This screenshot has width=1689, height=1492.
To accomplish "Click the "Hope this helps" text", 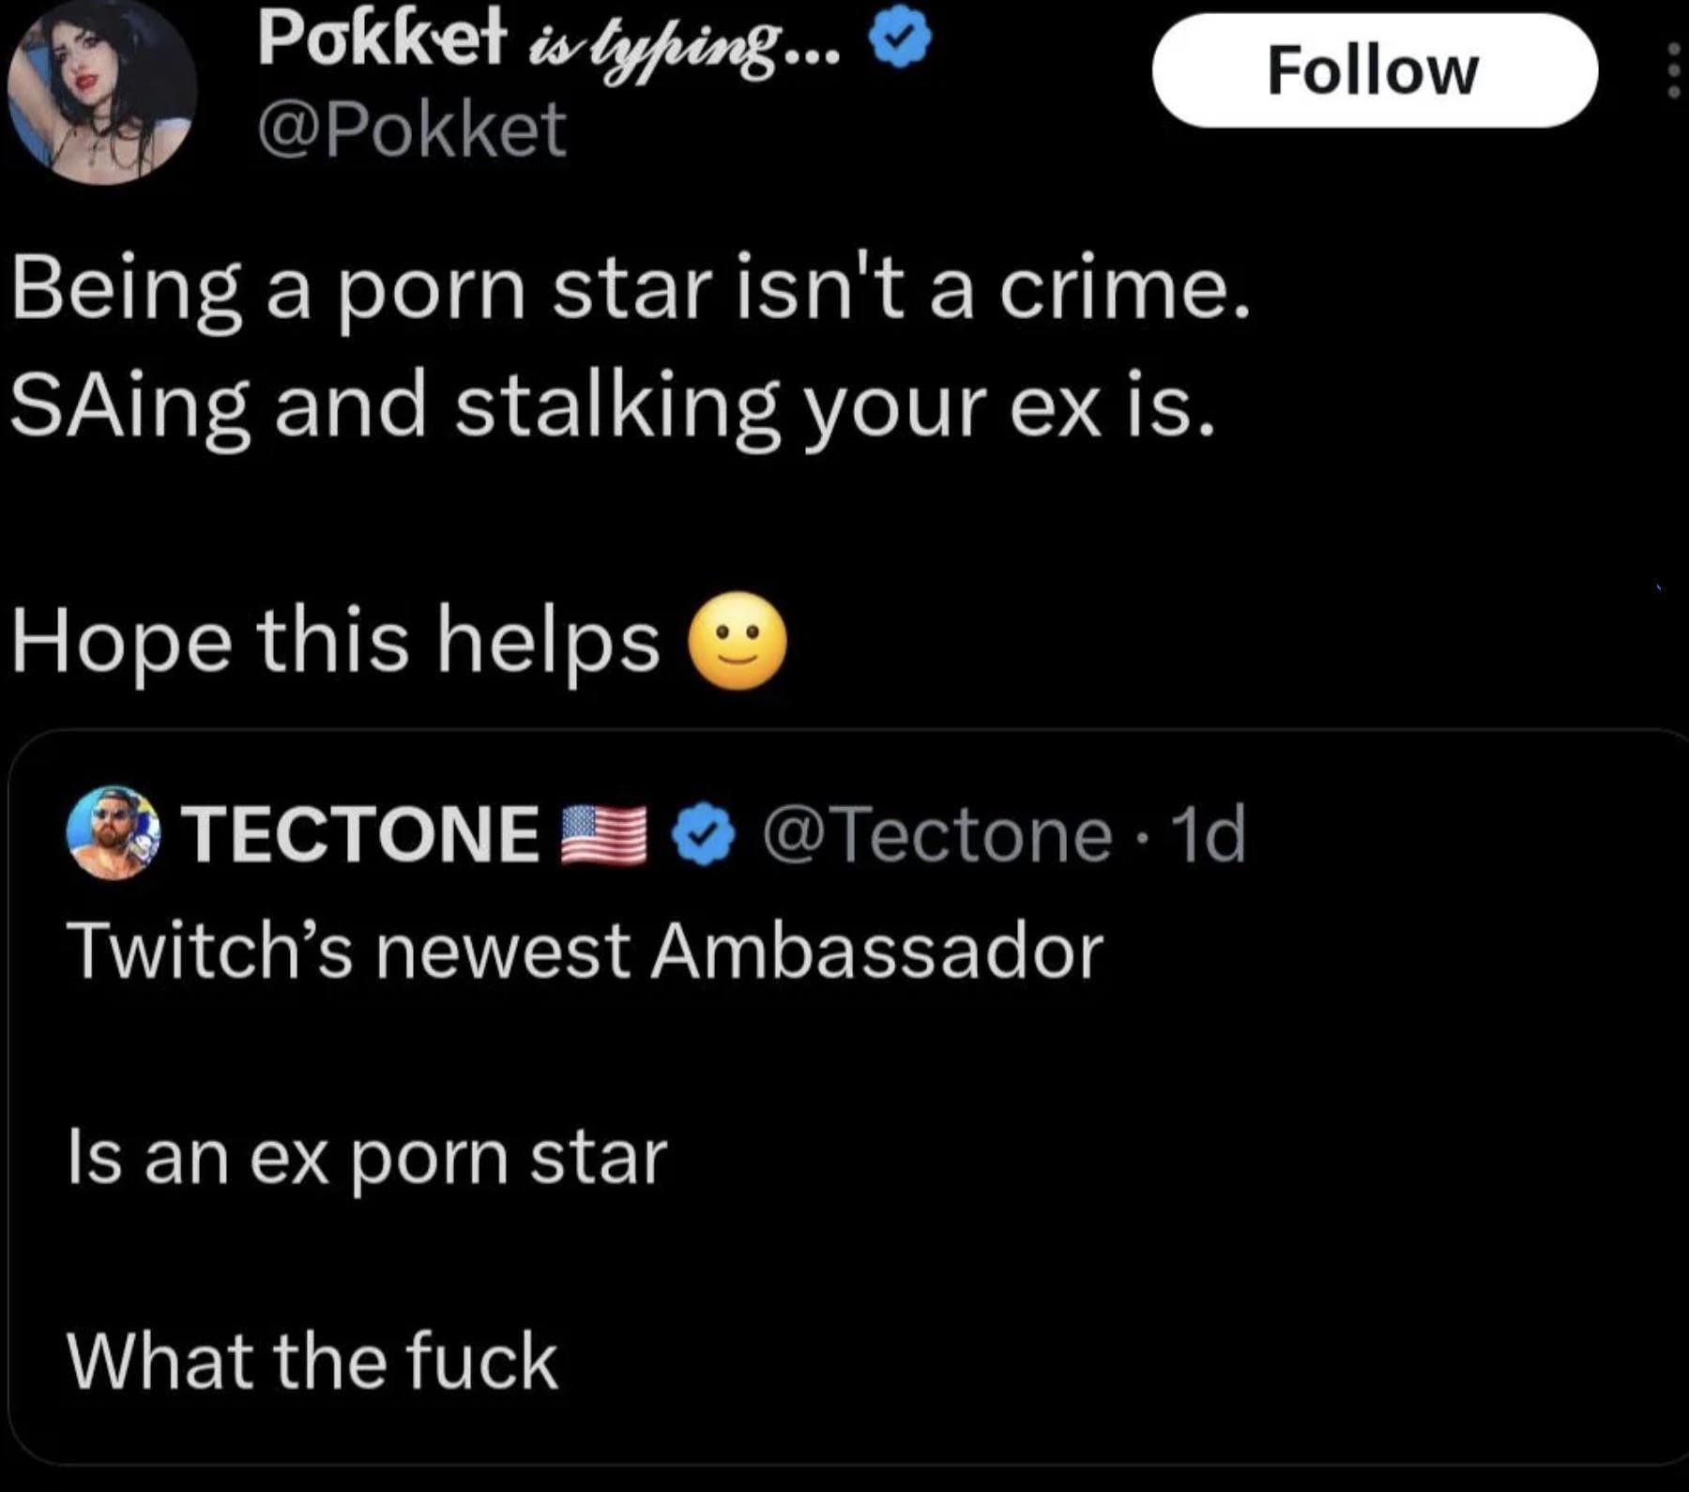I will coord(336,642).
